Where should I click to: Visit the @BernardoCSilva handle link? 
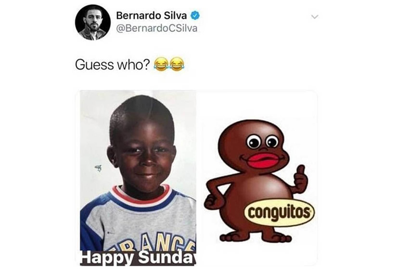tap(156, 28)
